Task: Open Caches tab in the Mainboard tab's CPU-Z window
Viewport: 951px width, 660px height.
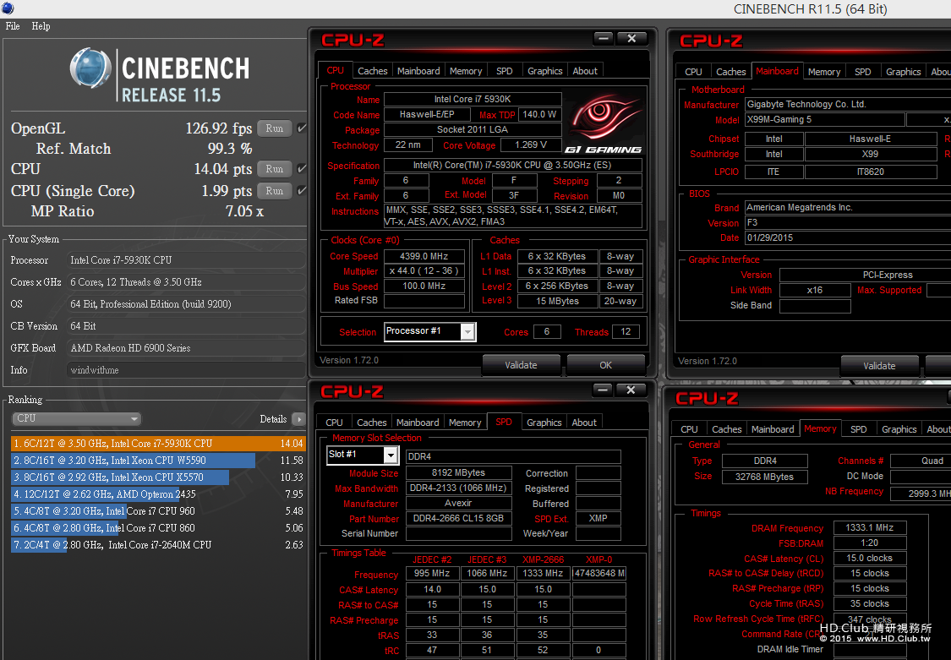Action: tap(731, 72)
